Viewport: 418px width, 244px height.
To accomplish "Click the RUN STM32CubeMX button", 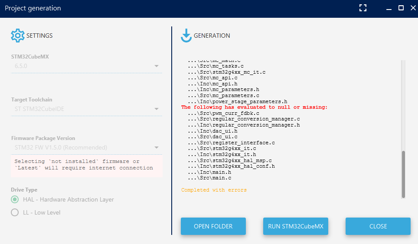I will click(296, 226).
